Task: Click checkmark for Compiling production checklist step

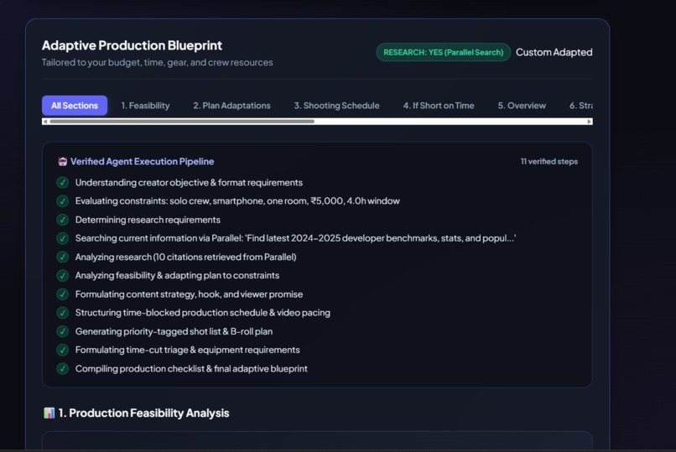Action: click(x=63, y=369)
